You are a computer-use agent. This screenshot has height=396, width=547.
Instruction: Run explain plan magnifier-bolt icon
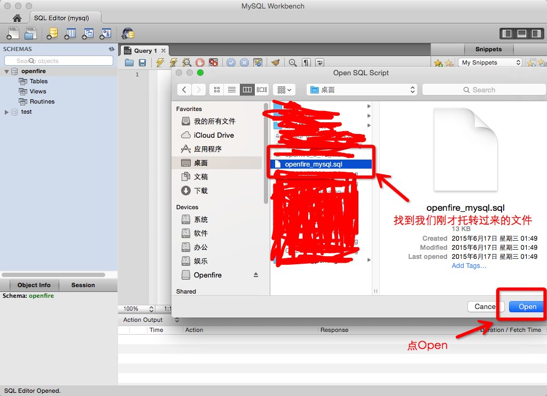(186, 62)
